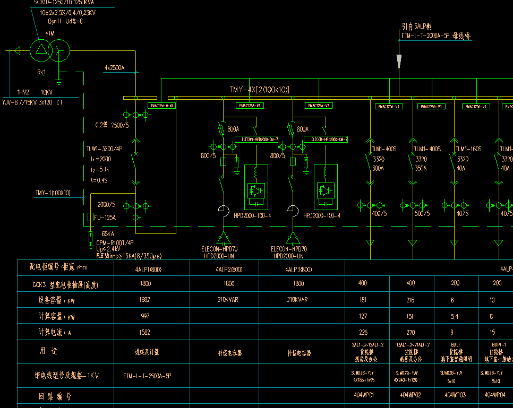Click the FU-125A fuse symbol
This screenshot has height=408, width=513.
(x=90, y=218)
